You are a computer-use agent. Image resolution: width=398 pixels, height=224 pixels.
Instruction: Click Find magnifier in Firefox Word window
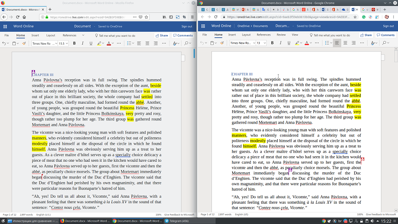186,43
